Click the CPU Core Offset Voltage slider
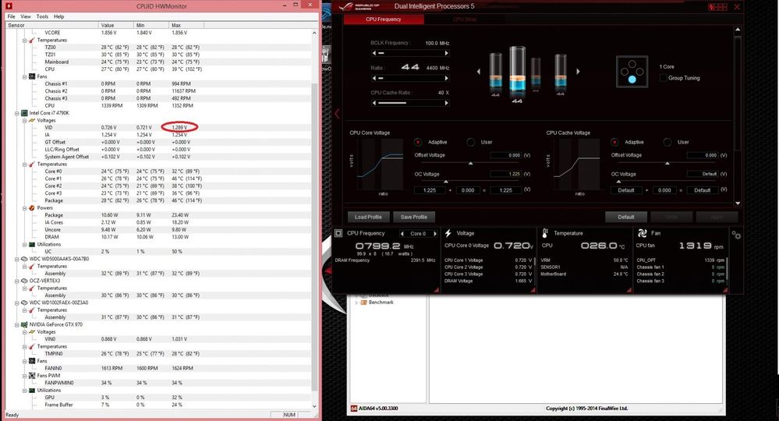This screenshot has height=421, width=779. pos(470,163)
